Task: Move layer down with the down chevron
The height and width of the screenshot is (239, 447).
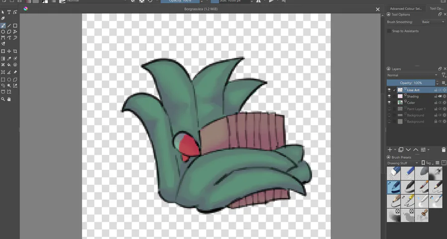Action: [x=408, y=150]
